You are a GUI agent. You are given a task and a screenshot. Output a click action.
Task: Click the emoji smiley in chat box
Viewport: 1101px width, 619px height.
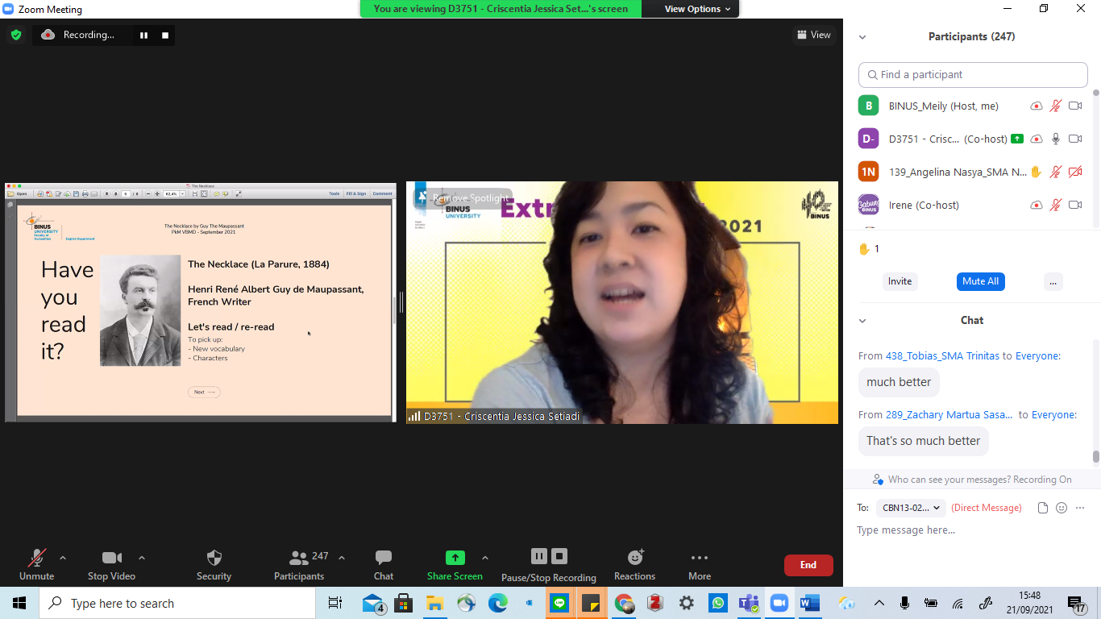(1062, 508)
